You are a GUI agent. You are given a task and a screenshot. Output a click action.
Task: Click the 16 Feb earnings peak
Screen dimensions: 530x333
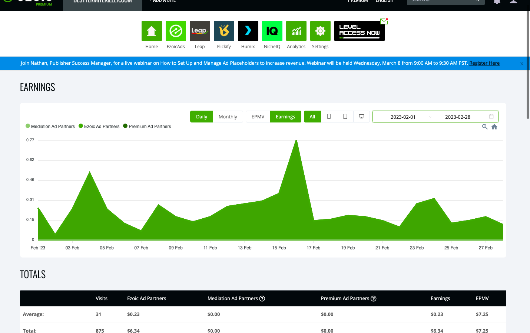[297, 140]
